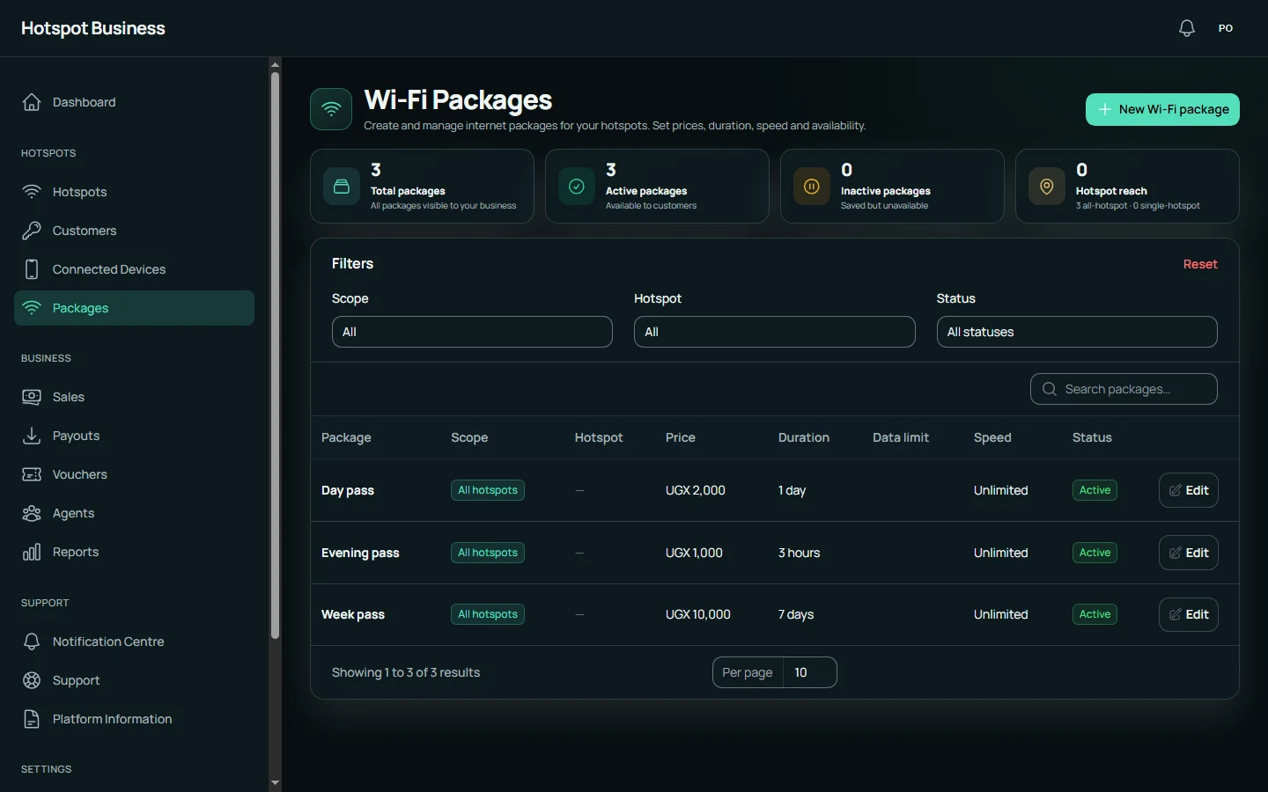
Task: Open the Hotspot filter dropdown
Action: 774,332
